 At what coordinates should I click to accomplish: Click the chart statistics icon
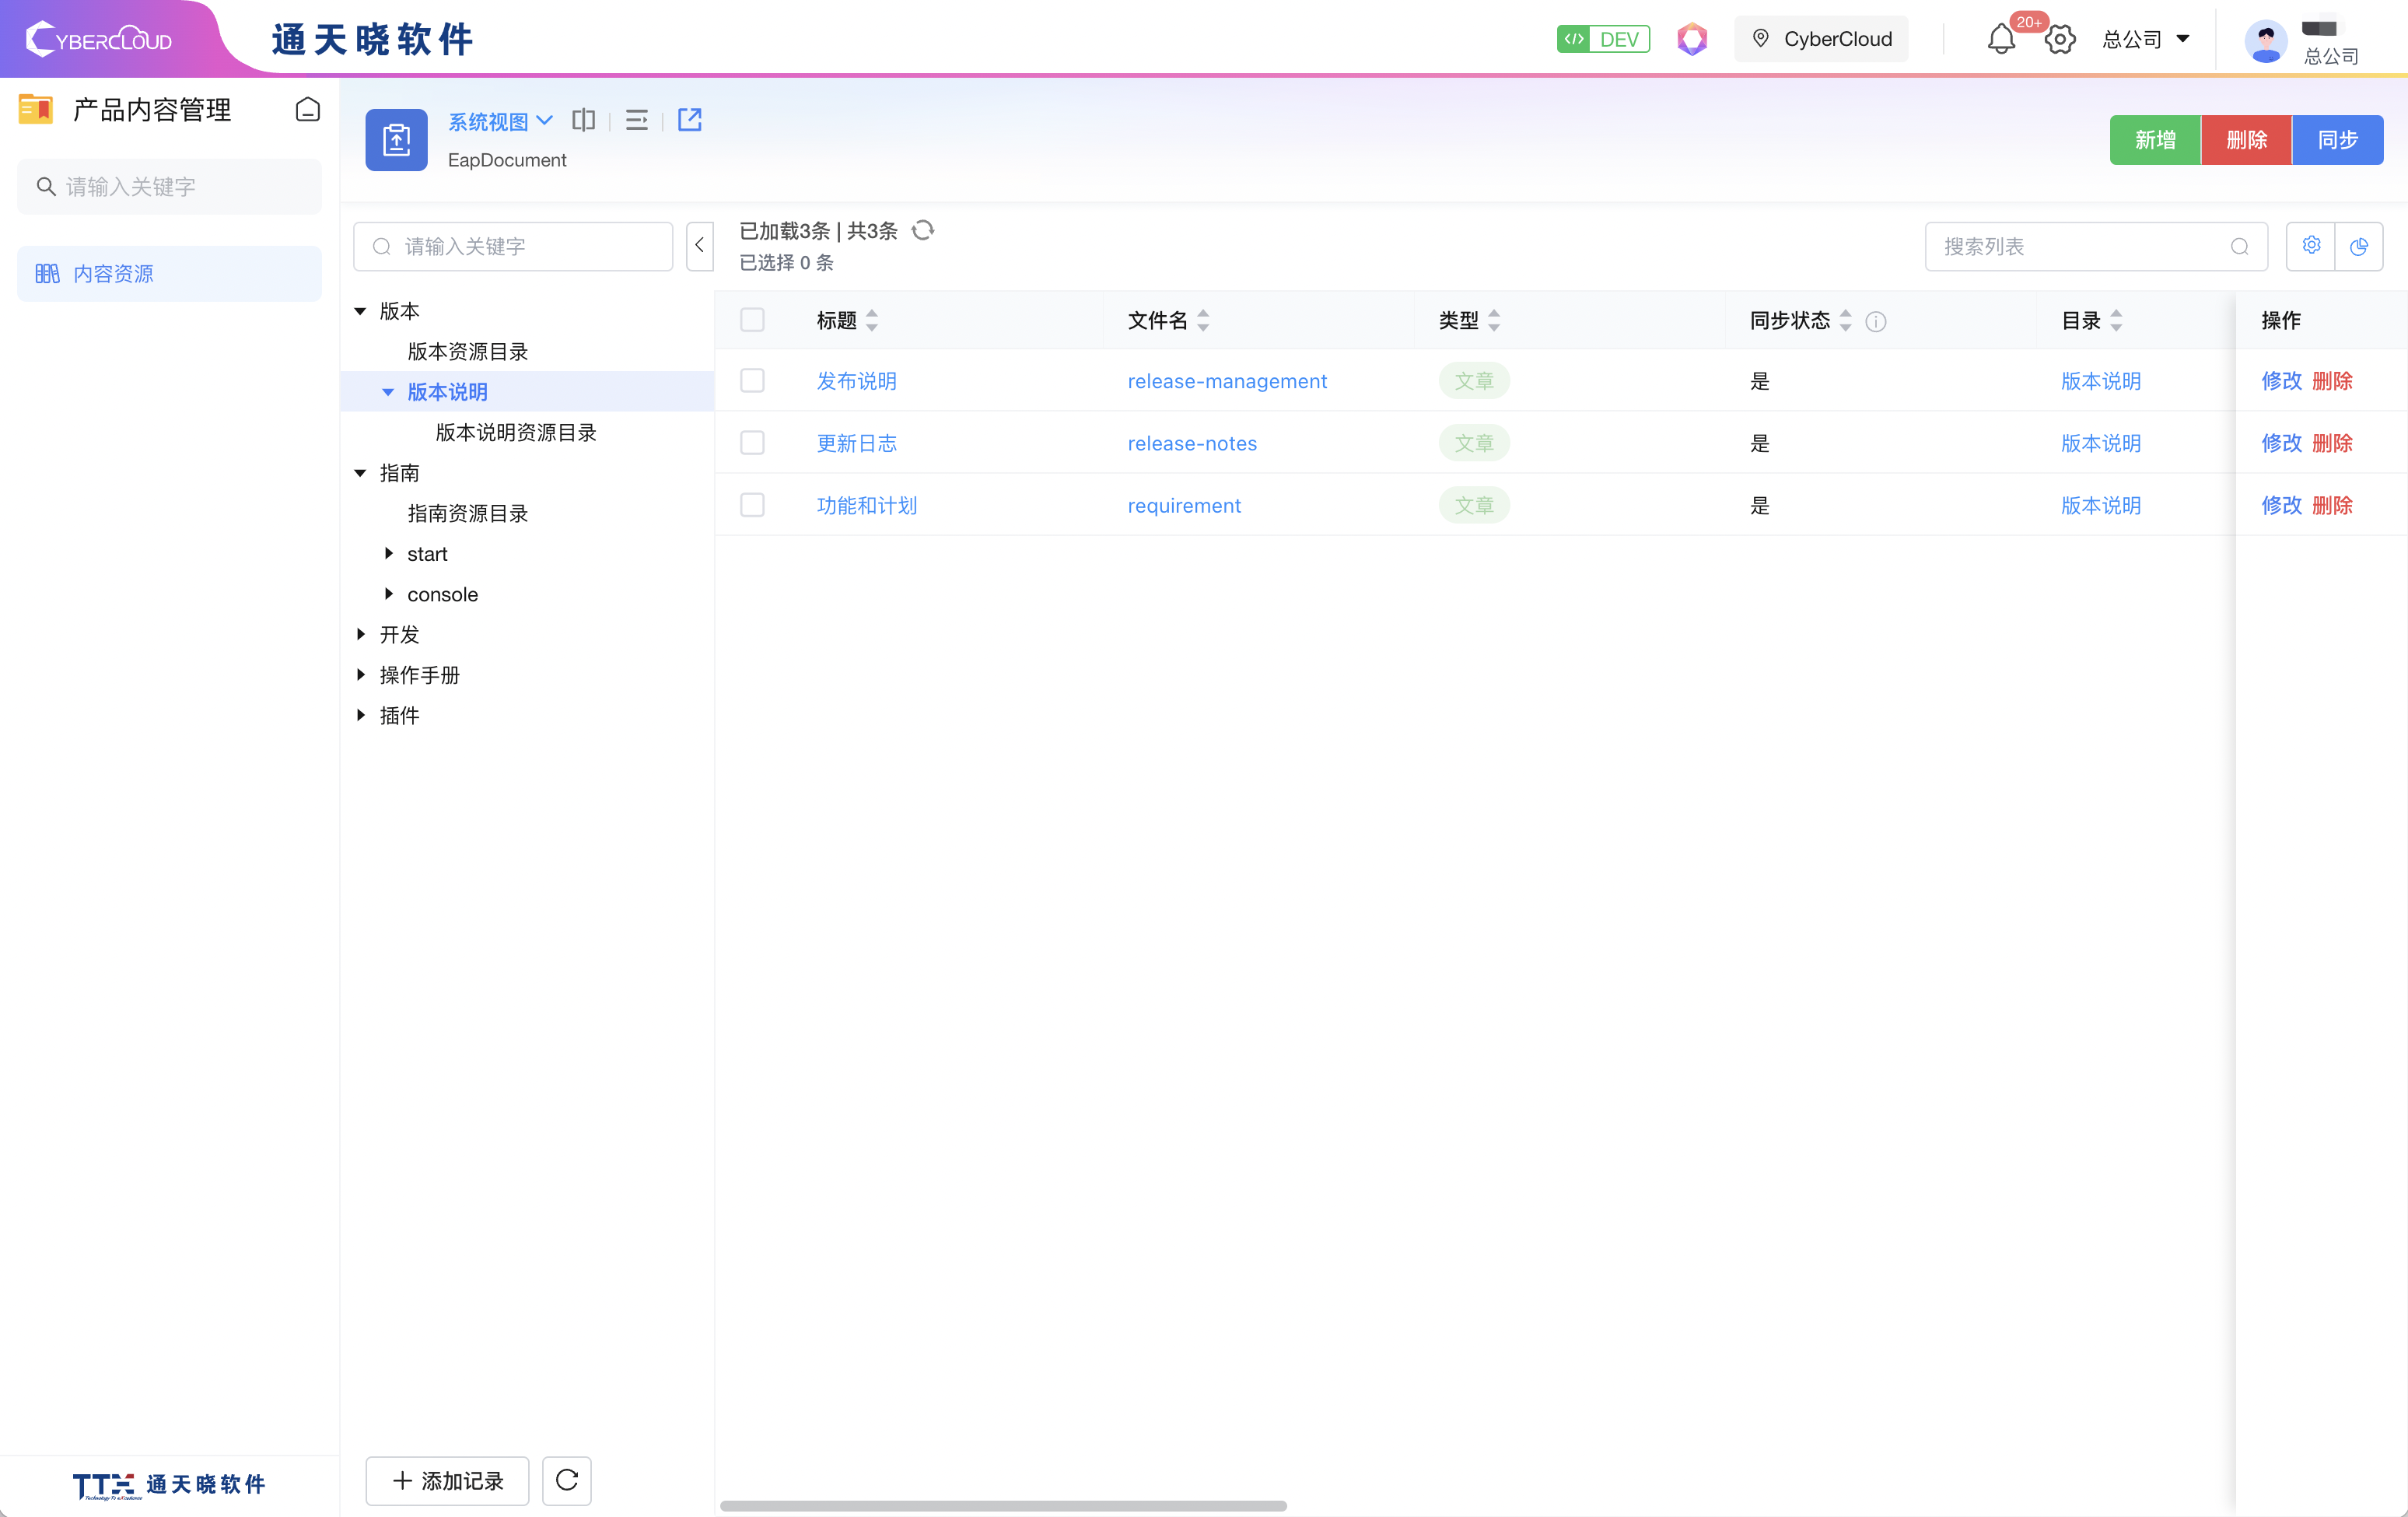point(2358,246)
